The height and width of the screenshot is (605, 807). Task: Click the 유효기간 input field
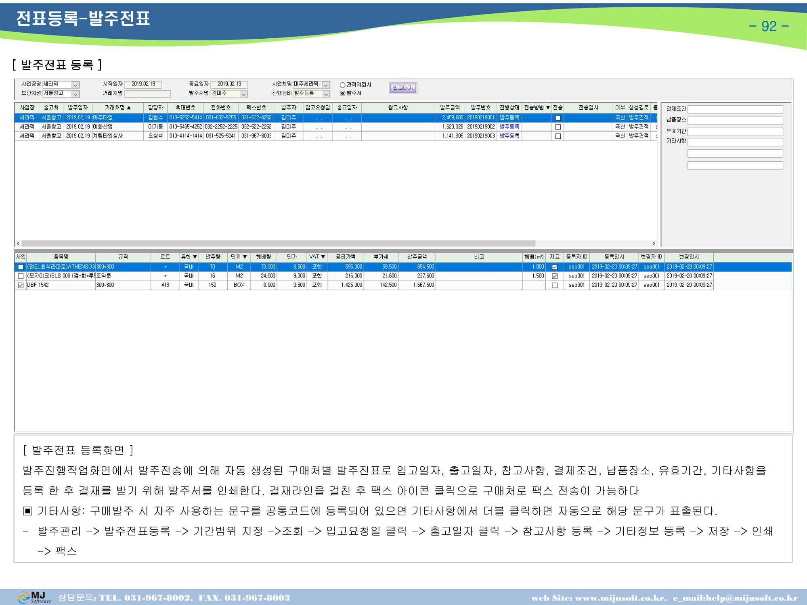tap(735, 132)
